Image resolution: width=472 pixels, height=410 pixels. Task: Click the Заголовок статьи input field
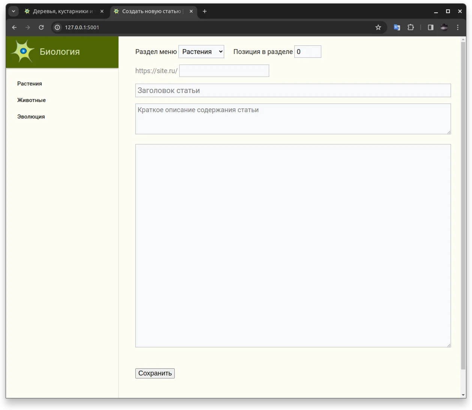(x=293, y=90)
